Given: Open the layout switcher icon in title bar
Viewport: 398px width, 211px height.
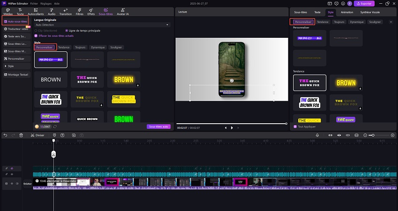Looking at the screenshot, I should (x=330, y=4).
